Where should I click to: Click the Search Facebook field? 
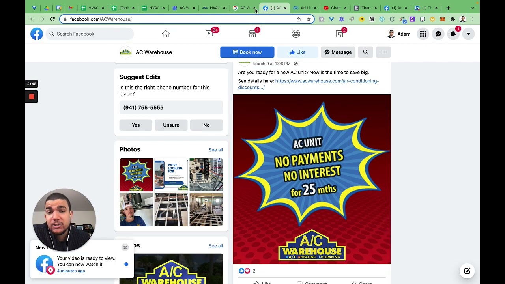90,34
